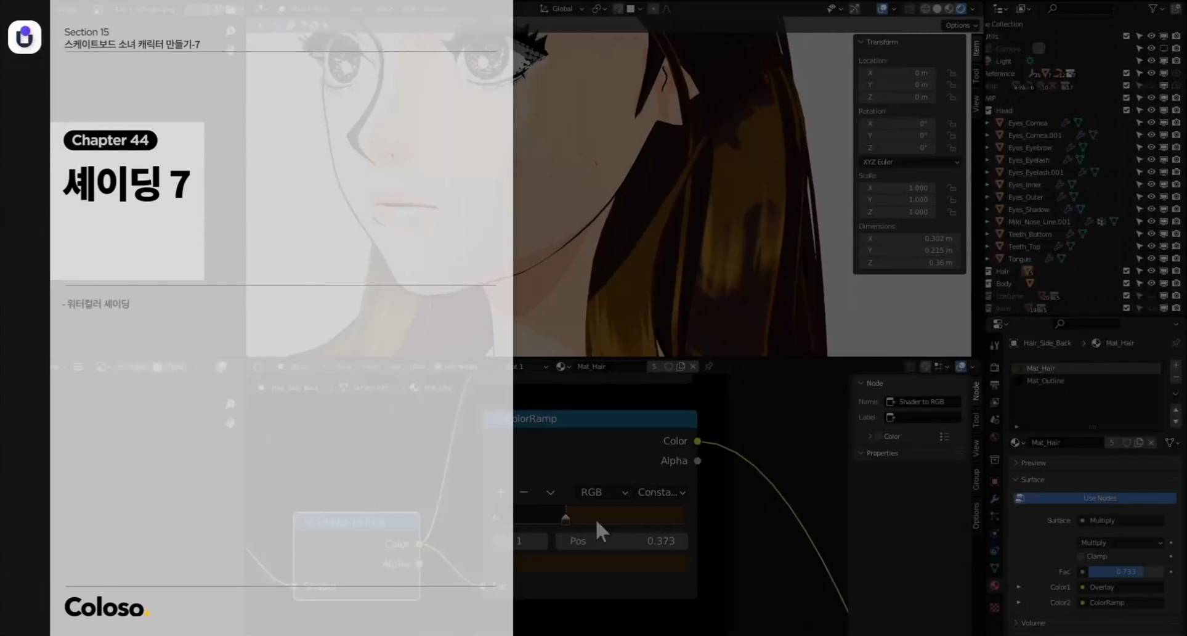The height and width of the screenshot is (636, 1187).
Task: Open the XYZ Euler rotation mode dropdown
Action: 910,162
